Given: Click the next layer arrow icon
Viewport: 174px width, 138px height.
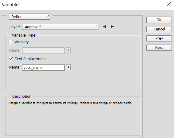Looking at the screenshot, I should pos(112,27).
